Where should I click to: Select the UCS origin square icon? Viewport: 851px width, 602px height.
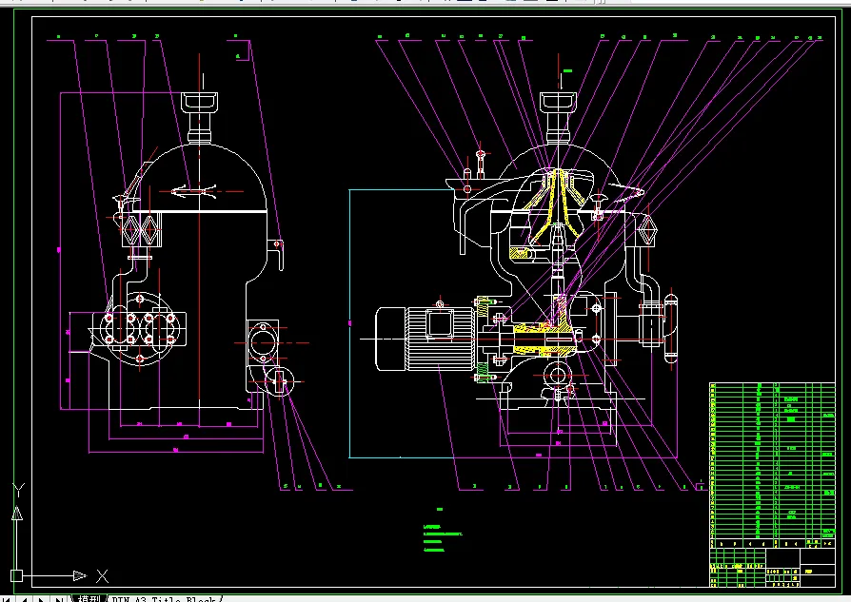(17, 575)
